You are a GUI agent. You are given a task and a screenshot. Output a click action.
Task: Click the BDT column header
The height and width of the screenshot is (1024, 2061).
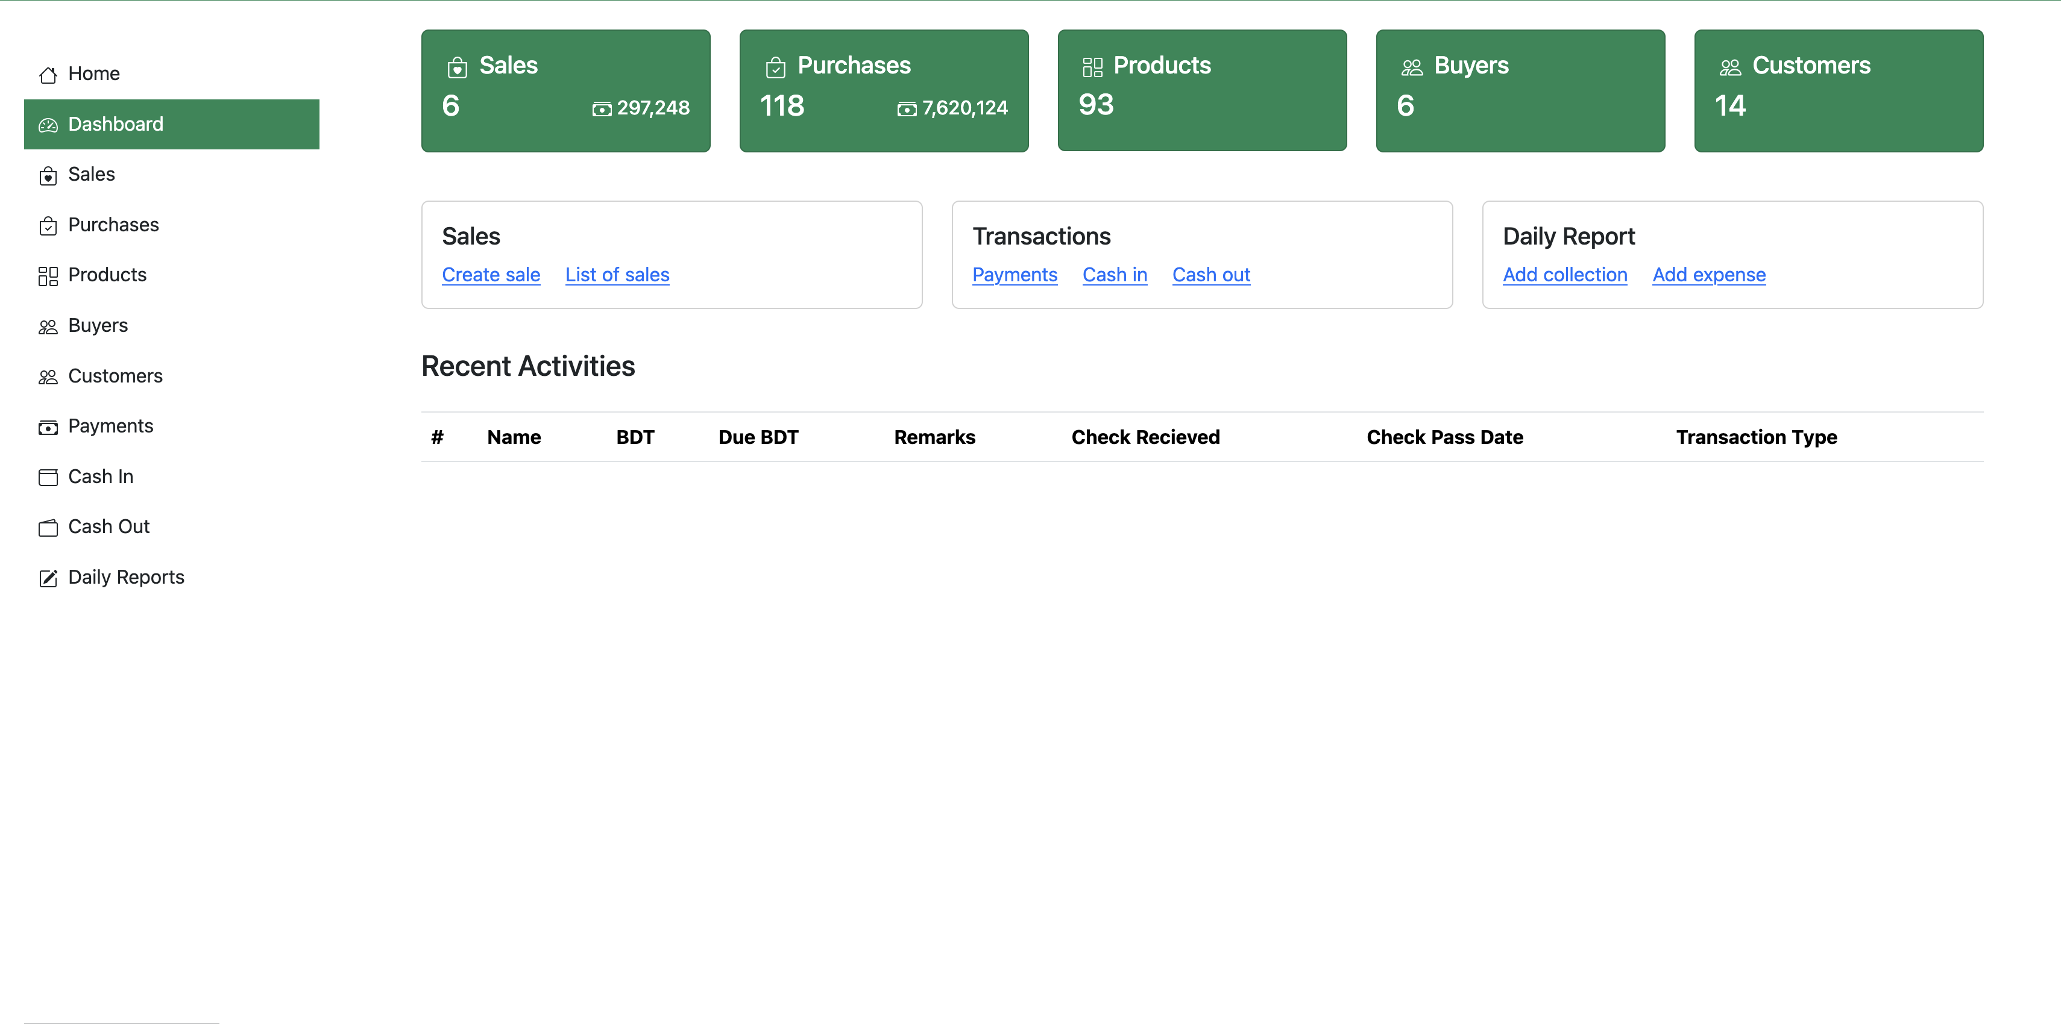pos(635,437)
